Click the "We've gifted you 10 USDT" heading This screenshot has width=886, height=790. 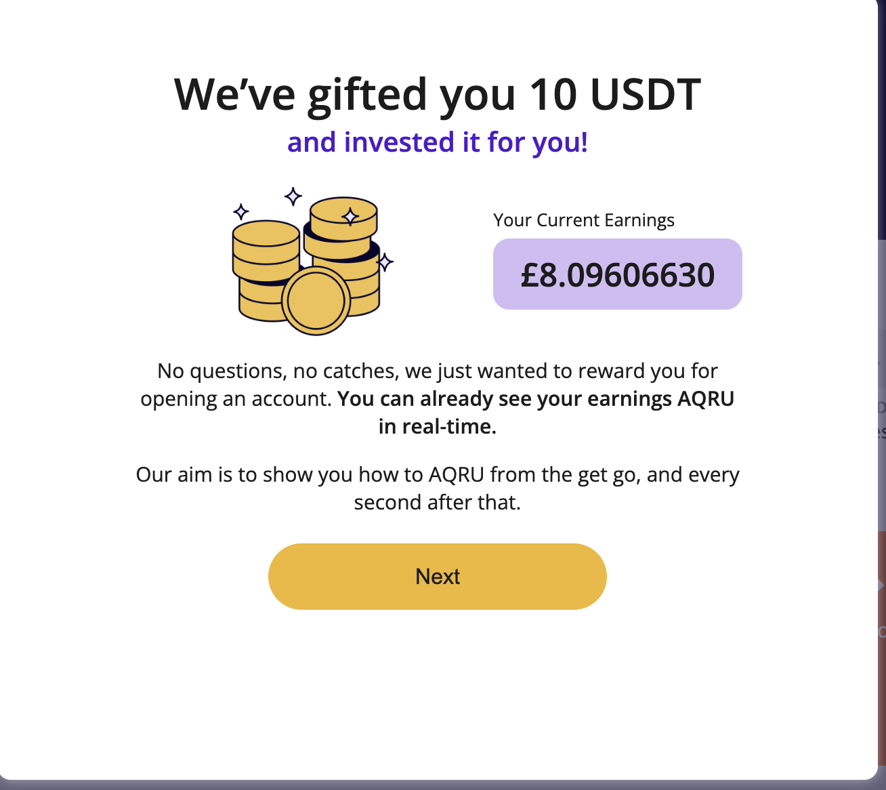[x=437, y=94]
